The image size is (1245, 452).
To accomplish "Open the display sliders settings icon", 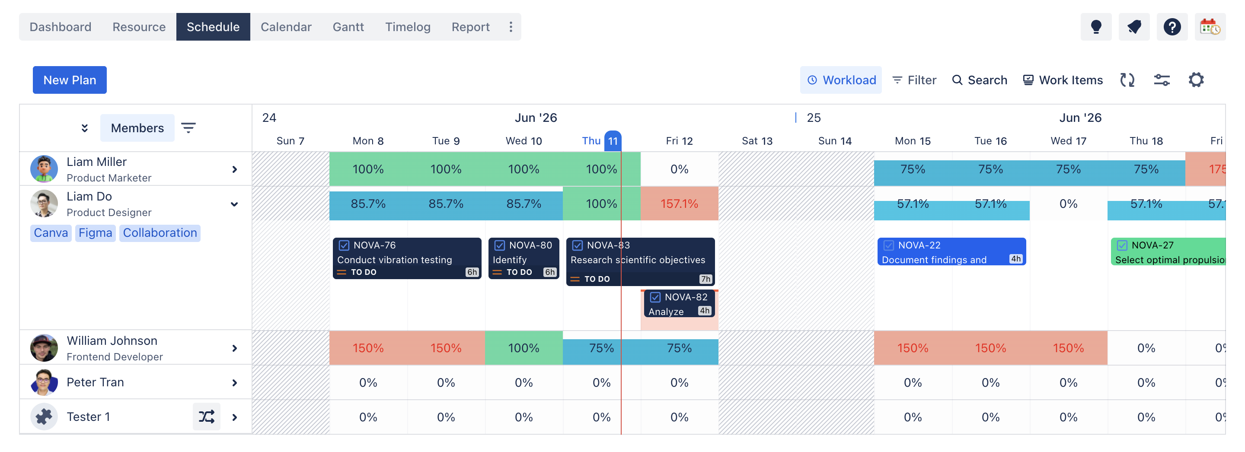I will (1162, 80).
